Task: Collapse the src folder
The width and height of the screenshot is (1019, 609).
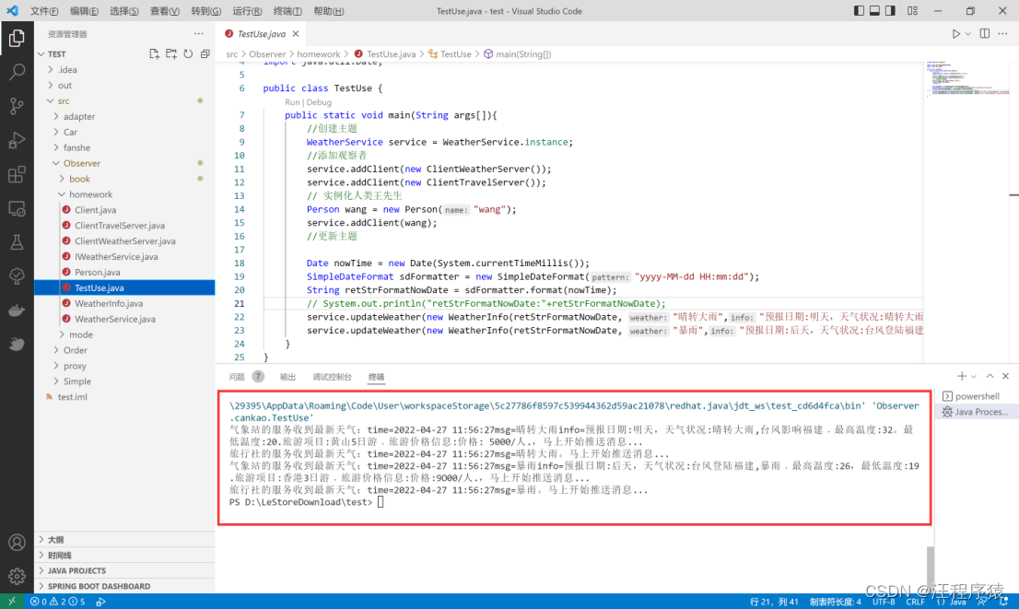Action: tap(124, 100)
